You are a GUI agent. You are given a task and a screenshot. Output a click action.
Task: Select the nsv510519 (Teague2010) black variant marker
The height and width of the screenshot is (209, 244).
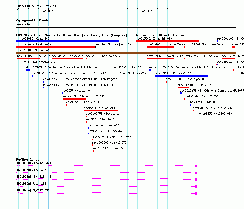click(98, 47)
